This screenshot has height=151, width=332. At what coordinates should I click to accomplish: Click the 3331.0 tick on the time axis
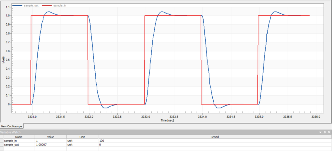tap(32, 117)
